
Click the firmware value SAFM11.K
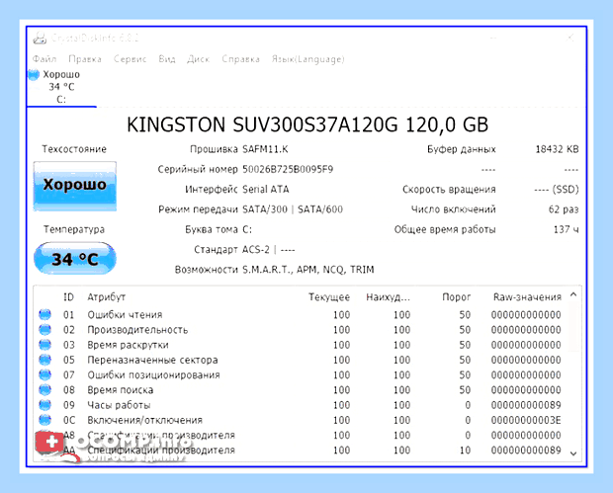click(265, 149)
